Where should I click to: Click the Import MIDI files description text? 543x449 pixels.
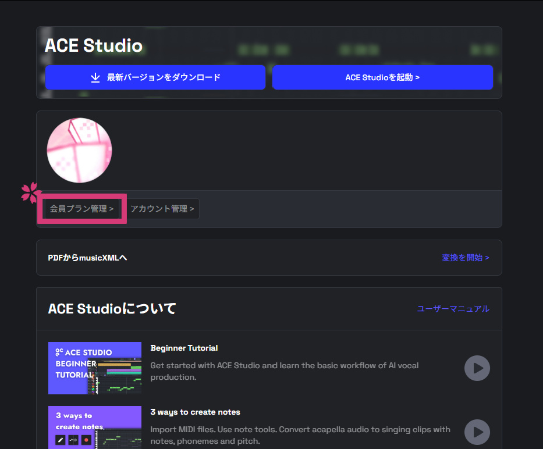click(x=300, y=435)
